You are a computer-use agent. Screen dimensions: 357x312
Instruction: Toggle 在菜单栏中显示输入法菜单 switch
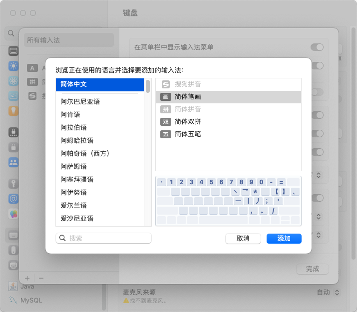point(317,47)
